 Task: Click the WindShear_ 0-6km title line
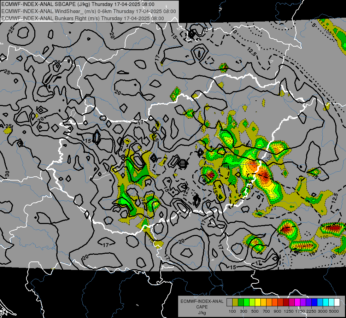(x=89, y=11)
